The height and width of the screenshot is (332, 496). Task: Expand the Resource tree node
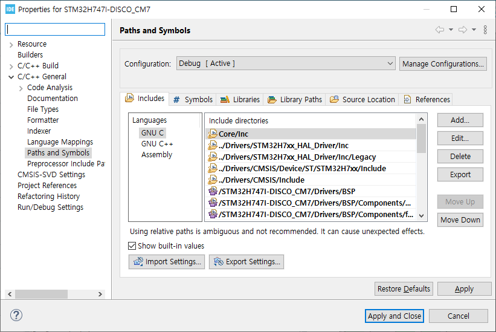click(11, 45)
